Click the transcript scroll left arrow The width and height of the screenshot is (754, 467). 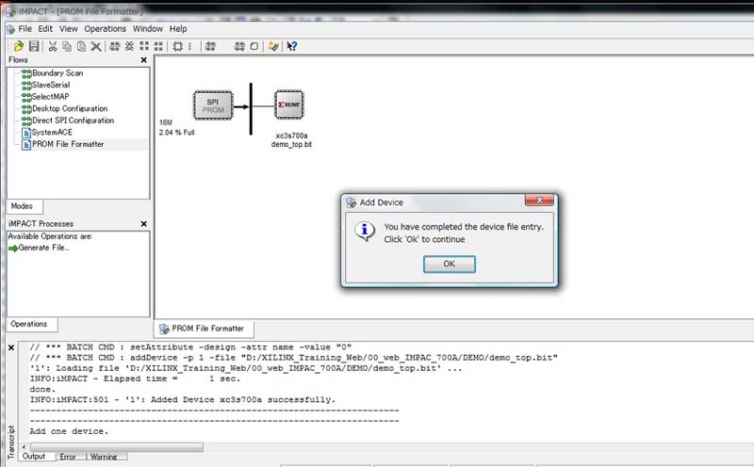click(x=25, y=447)
